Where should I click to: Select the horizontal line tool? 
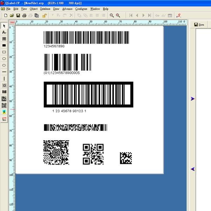4,72
